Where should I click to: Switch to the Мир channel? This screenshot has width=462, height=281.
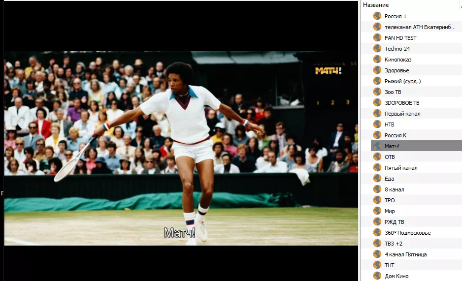[390, 211]
